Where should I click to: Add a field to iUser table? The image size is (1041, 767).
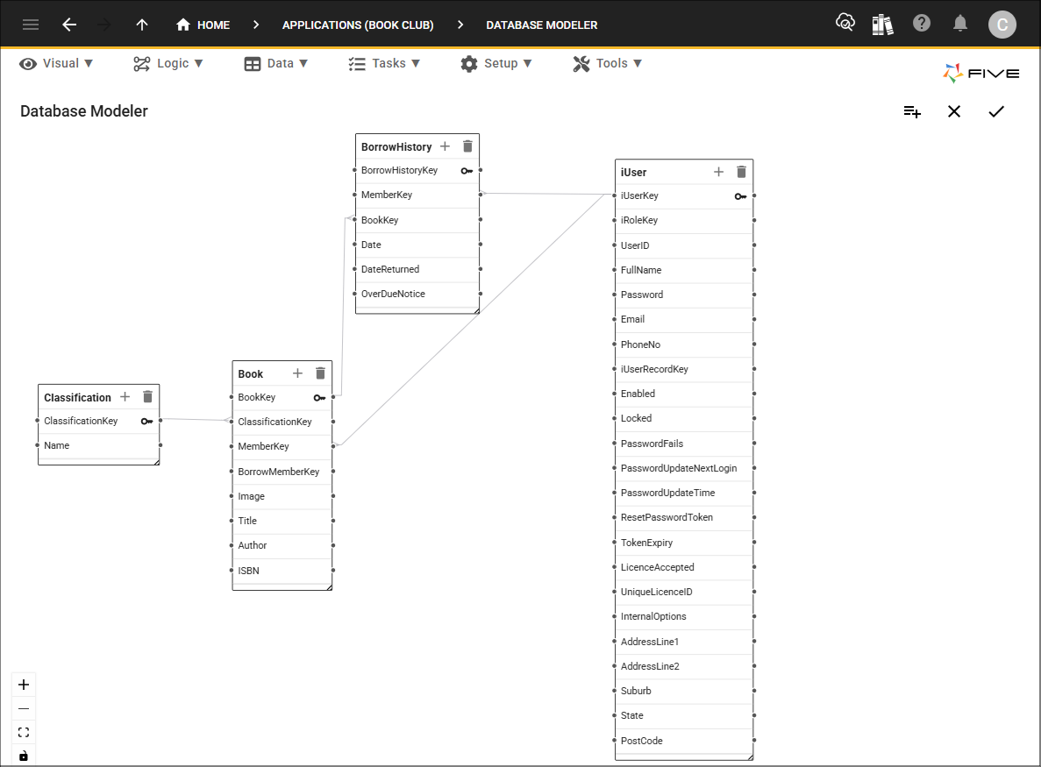pyautogui.click(x=718, y=172)
